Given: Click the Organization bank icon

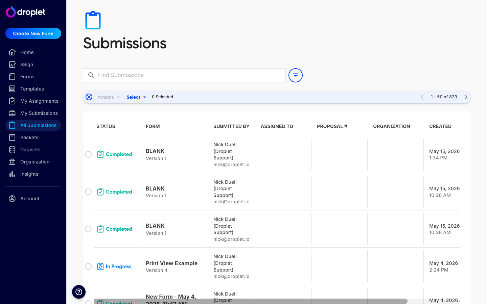Looking at the screenshot, I should (12, 162).
